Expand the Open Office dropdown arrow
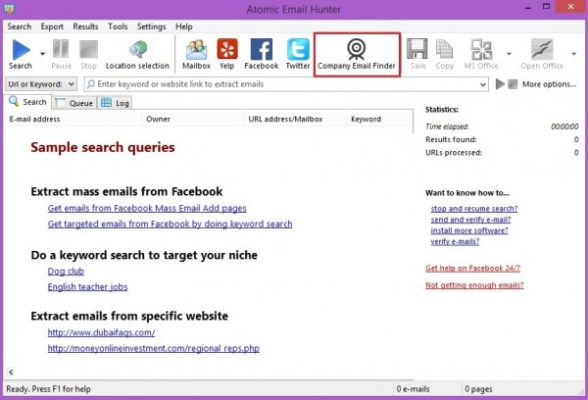588x400 pixels. (x=573, y=54)
